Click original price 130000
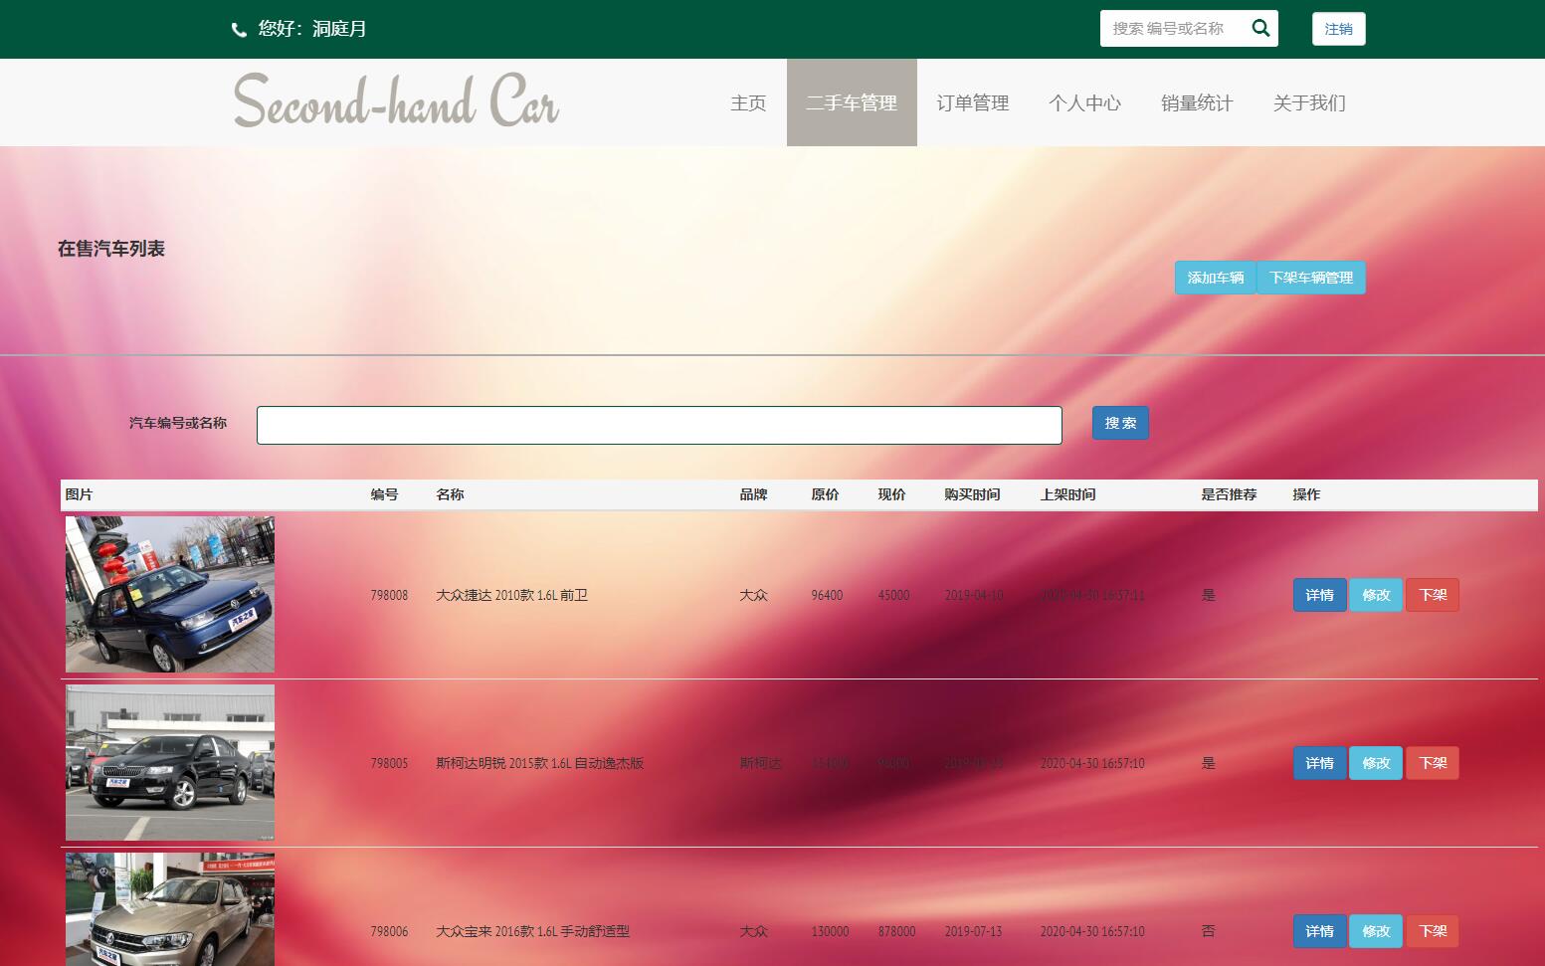1545x966 pixels. pyautogui.click(x=830, y=931)
